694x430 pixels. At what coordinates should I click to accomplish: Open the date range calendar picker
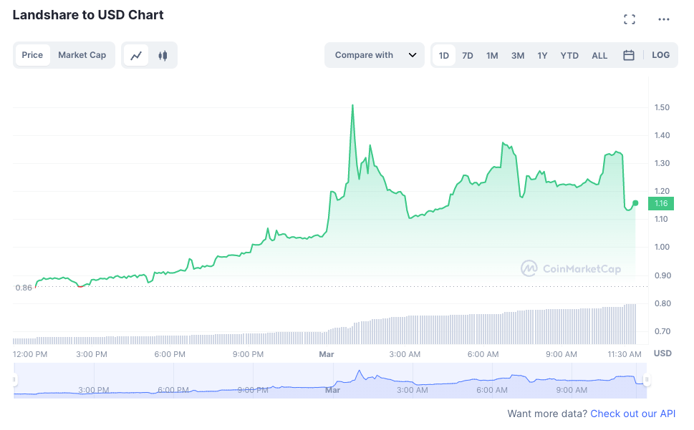(629, 54)
